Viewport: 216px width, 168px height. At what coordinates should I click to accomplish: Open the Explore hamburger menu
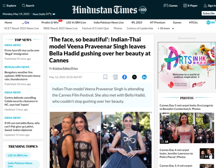pos(4,6)
